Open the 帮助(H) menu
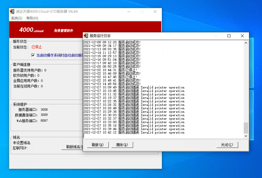262x178 pixels. click(32, 18)
